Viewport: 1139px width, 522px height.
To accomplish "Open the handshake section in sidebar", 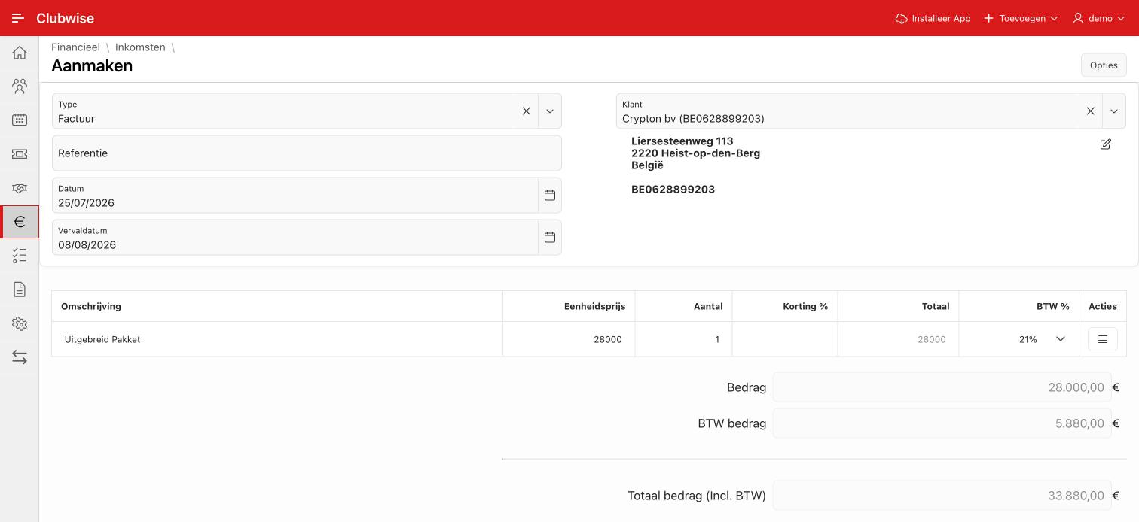I will tap(20, 188).
